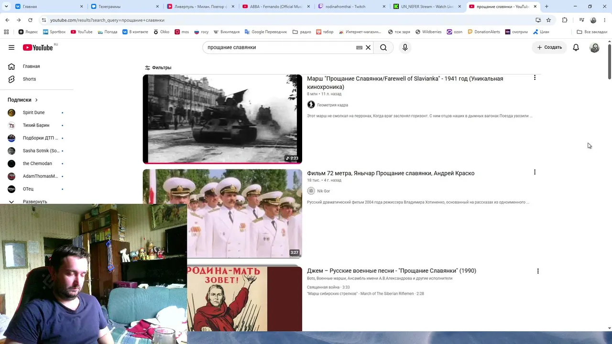612x344 pixels.
Task: Open more actions for Фильм 72 метра video
Action: (x=535, y=172)
